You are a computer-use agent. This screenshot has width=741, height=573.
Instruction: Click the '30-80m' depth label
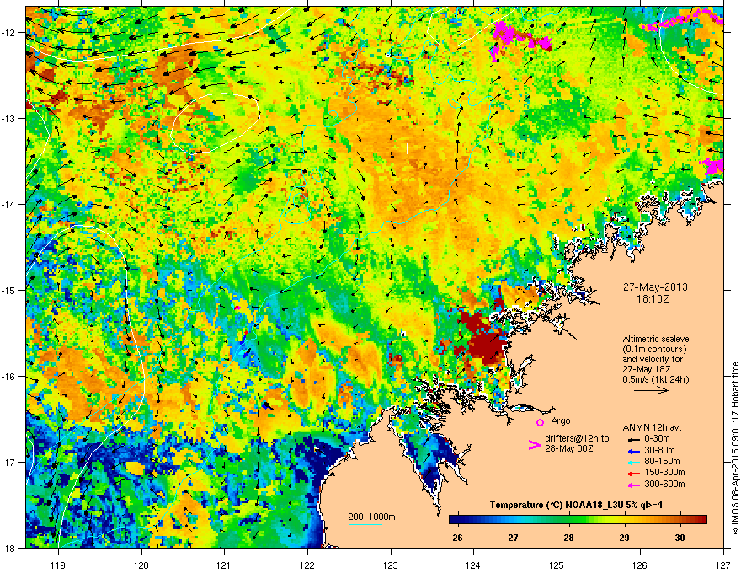[659, 450]
